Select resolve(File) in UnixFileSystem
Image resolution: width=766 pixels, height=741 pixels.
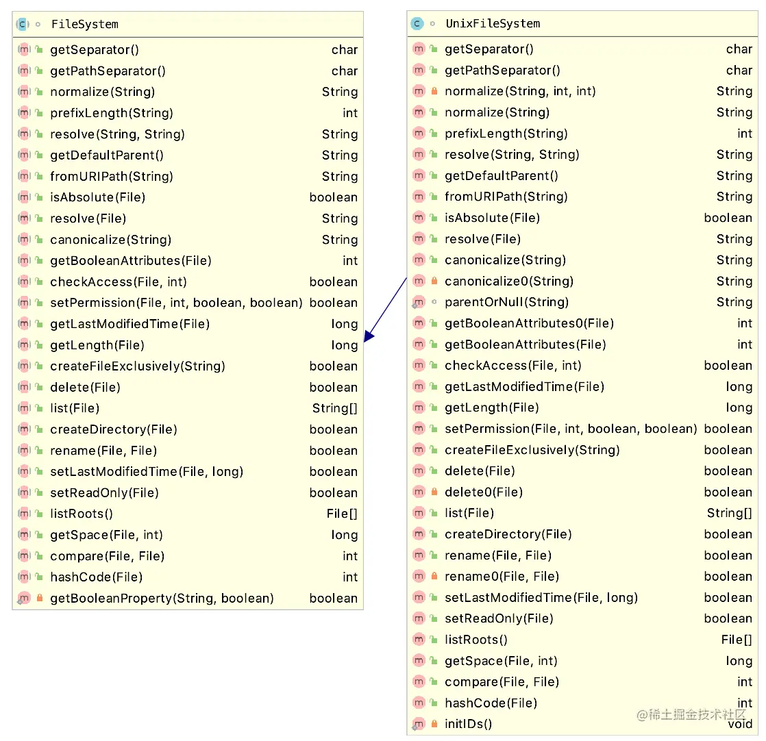click(482, 239)
